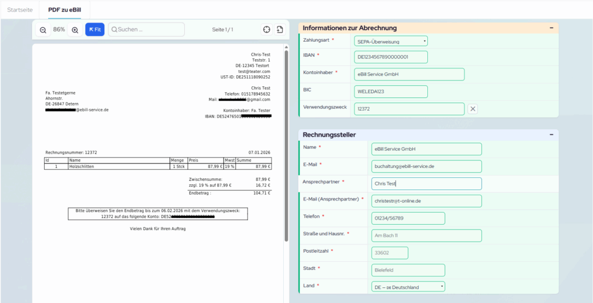Click test@teater.com in the PDF header
The height and width of the screenshot is (303, 593).
(254, 71)
